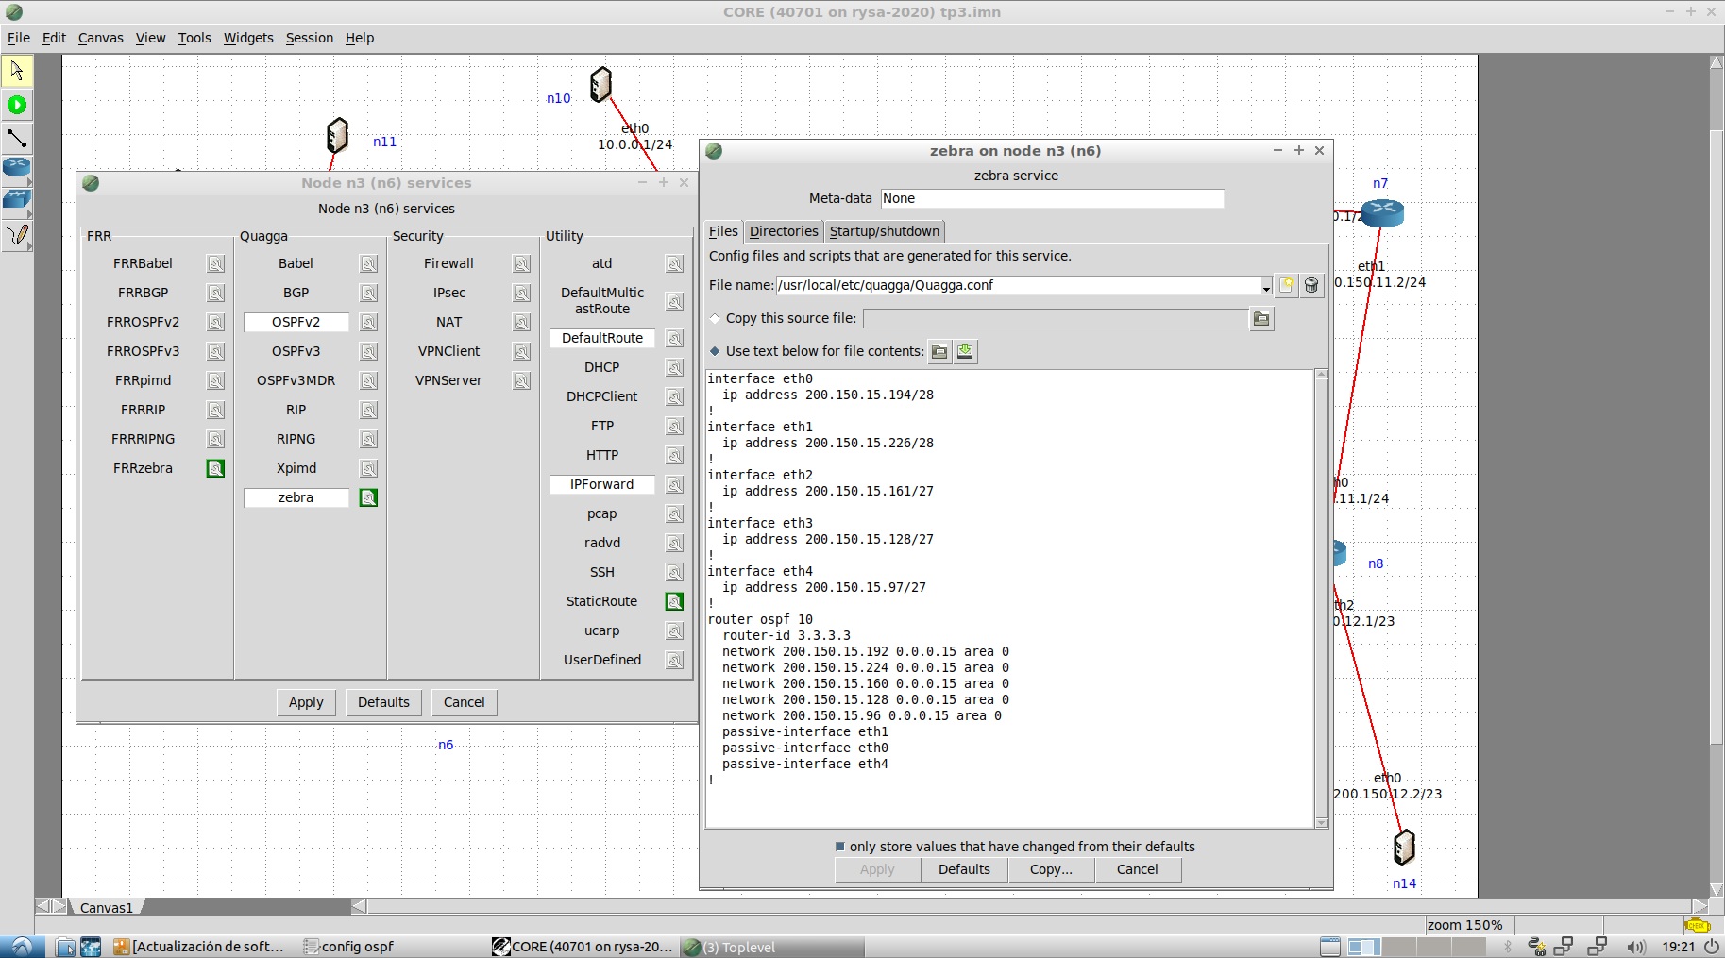Click the canvas vertical scrollbar
The width and height of the screenshot is (1725, 958).
point(1717,476)
